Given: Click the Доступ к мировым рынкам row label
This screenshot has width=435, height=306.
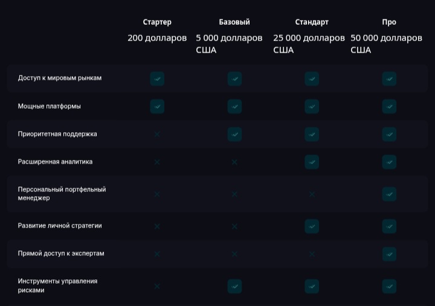Looking at the screenshot, I should coord(60,78).
